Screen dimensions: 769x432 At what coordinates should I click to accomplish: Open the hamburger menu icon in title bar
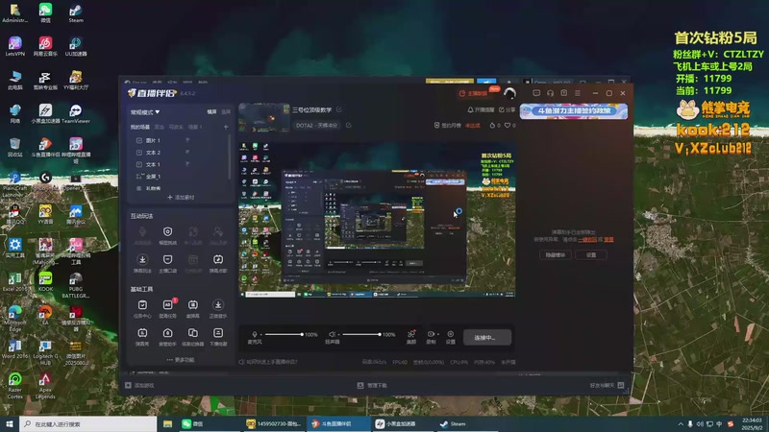pyautogui.click(x=578, y=93)
